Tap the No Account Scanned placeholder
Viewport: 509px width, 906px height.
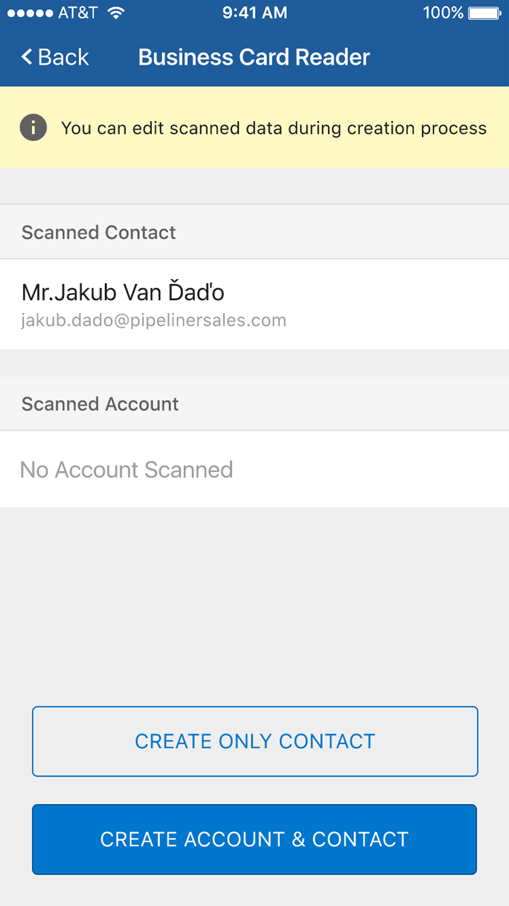[x=127, y=470]
